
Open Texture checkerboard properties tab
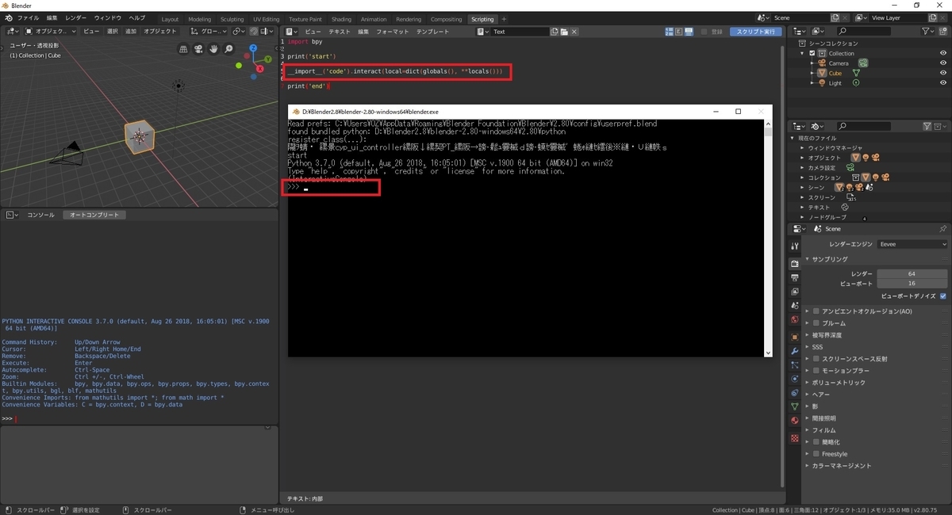pyautogui.click(x=794, y=438)
